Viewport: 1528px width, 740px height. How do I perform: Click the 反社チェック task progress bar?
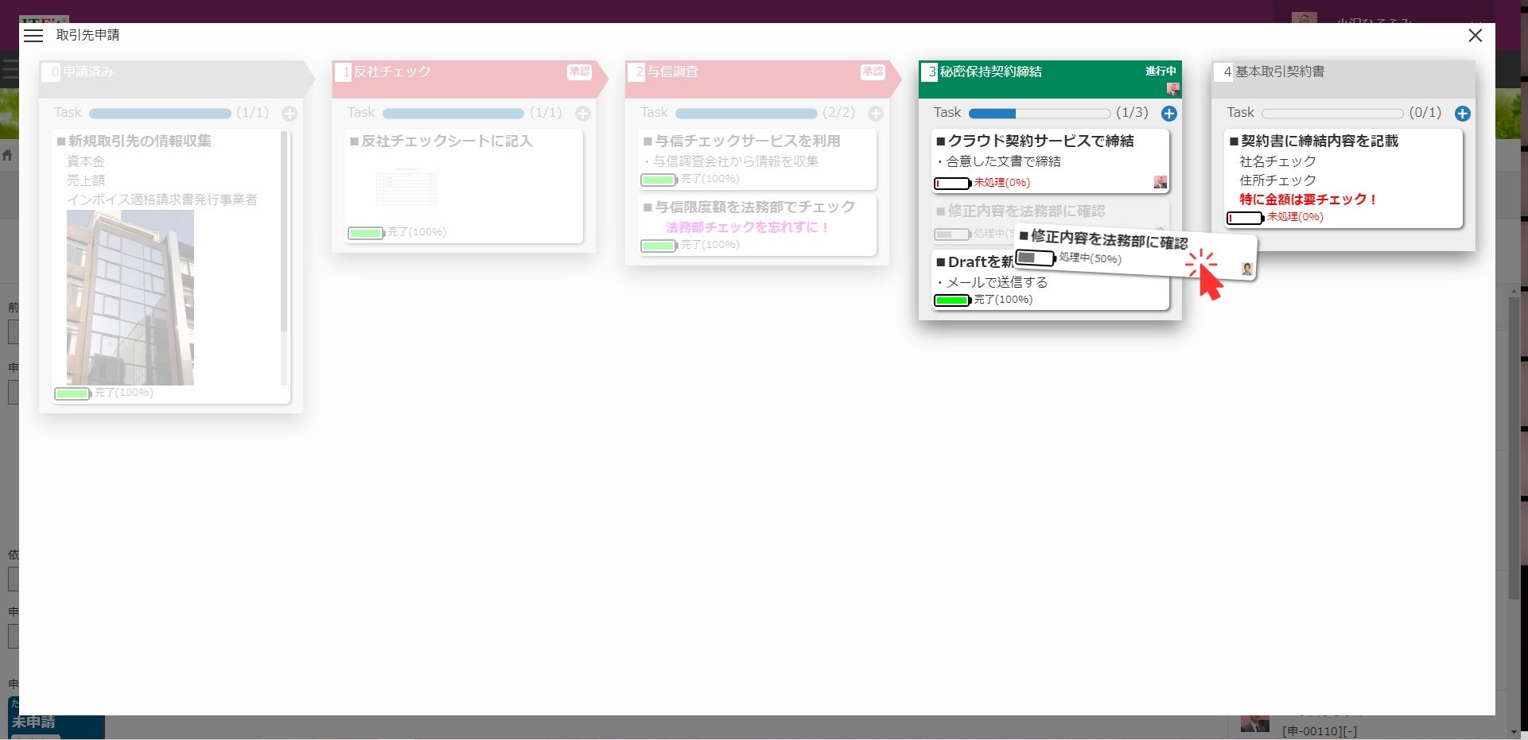click(x=453, y=114)
